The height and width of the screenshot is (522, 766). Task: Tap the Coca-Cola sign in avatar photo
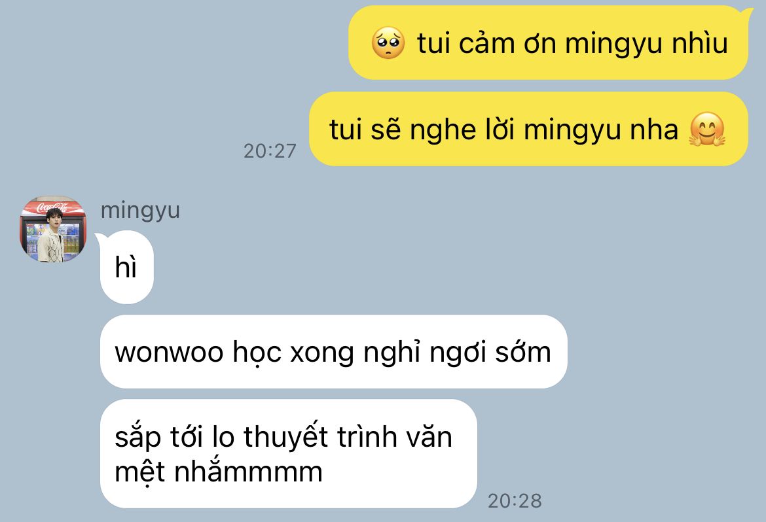(x=53, y=207)
